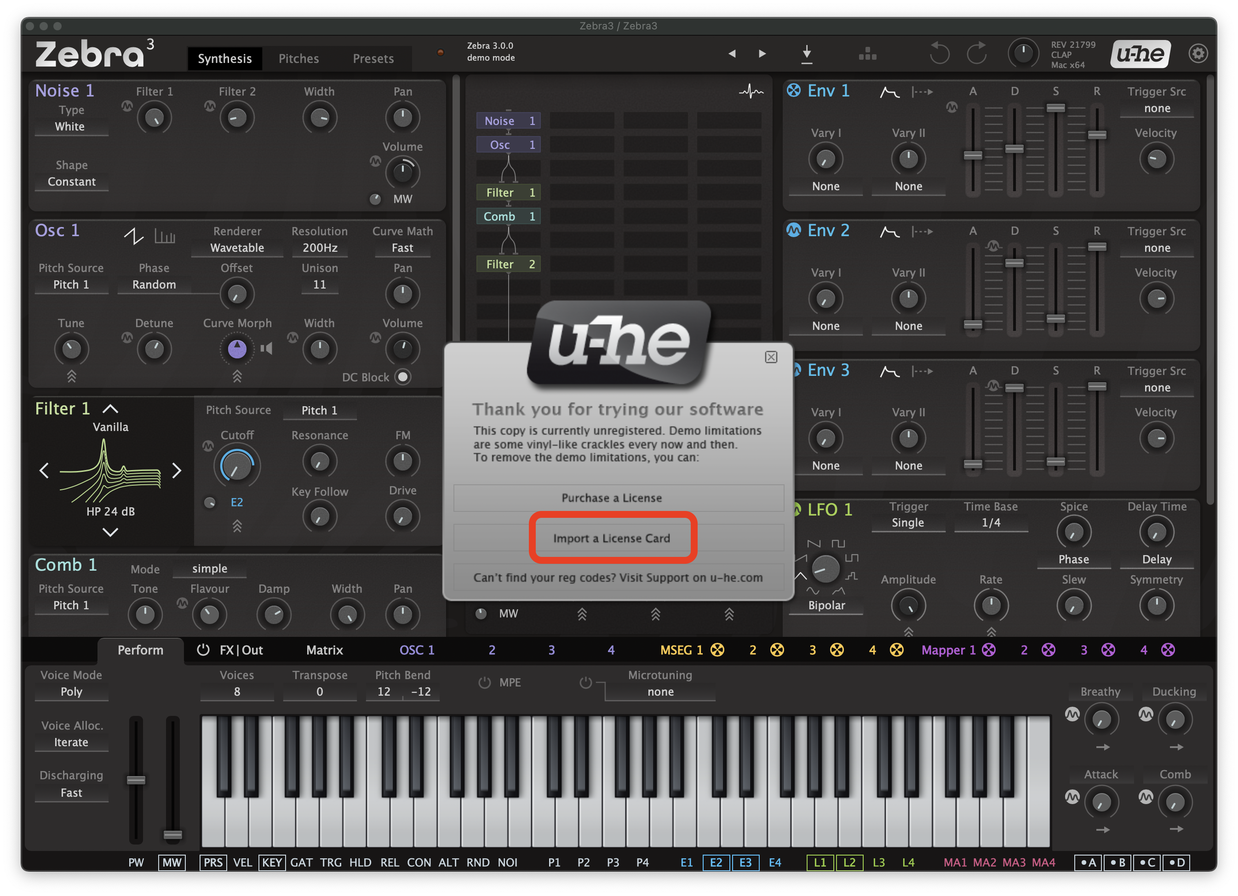1238x896 pixels.
Task: Toggle the DC Block switch
Action: click(x=402, y=377)
